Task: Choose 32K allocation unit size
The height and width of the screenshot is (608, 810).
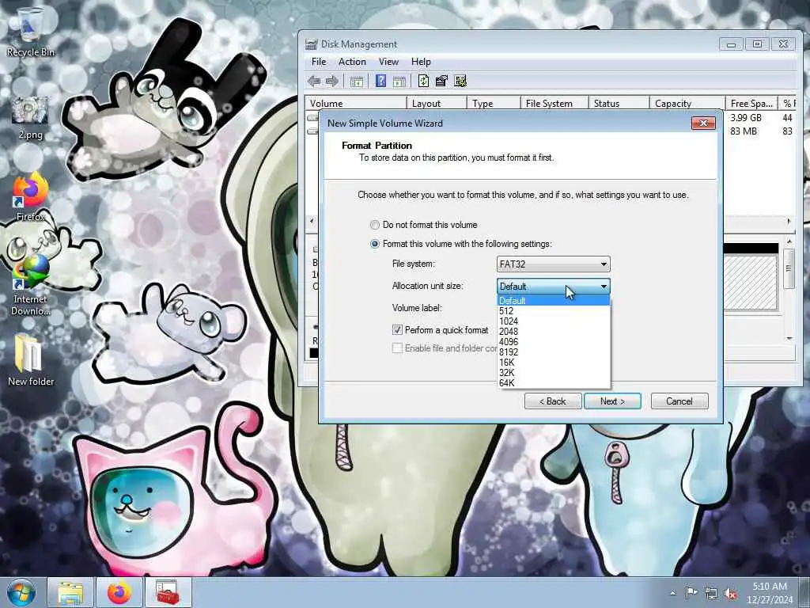Action: click(553, 373)
